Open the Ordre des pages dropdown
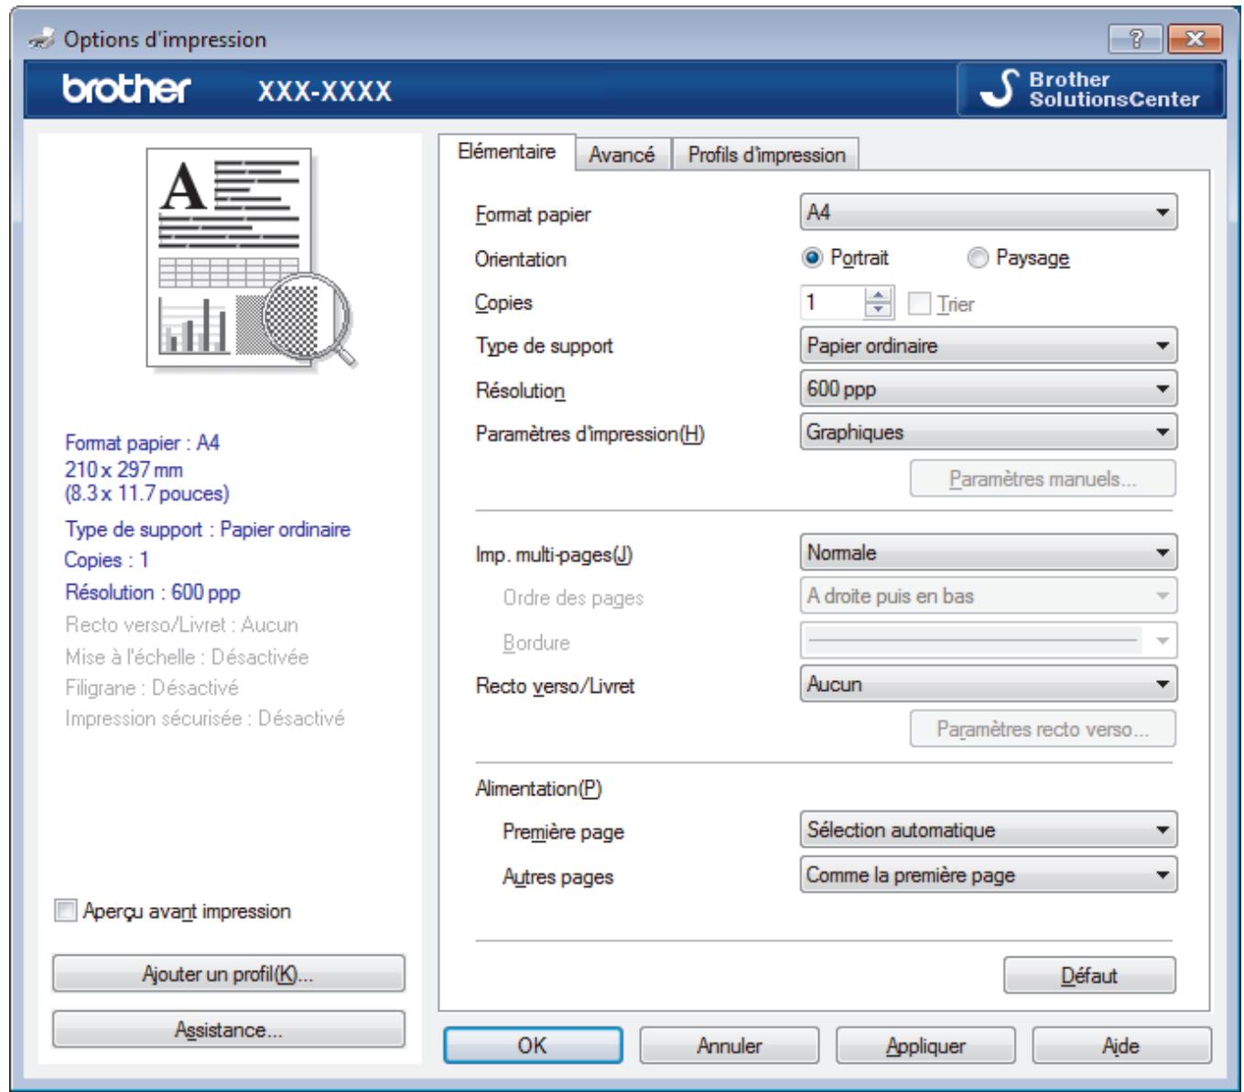Image resolution: width=1244 pixels, height=1092 pixels. (989, 596)
